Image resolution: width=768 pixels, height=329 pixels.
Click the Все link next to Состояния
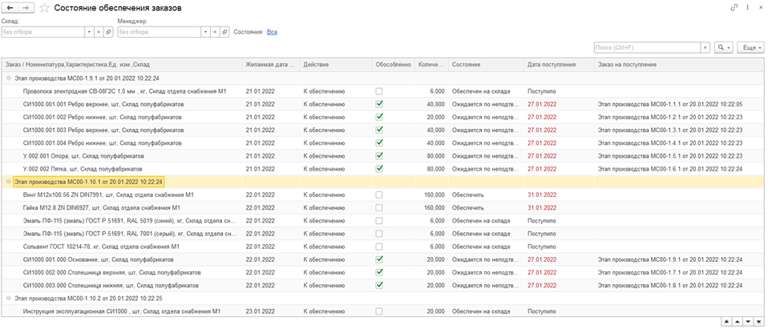click(x=272, y=32)
